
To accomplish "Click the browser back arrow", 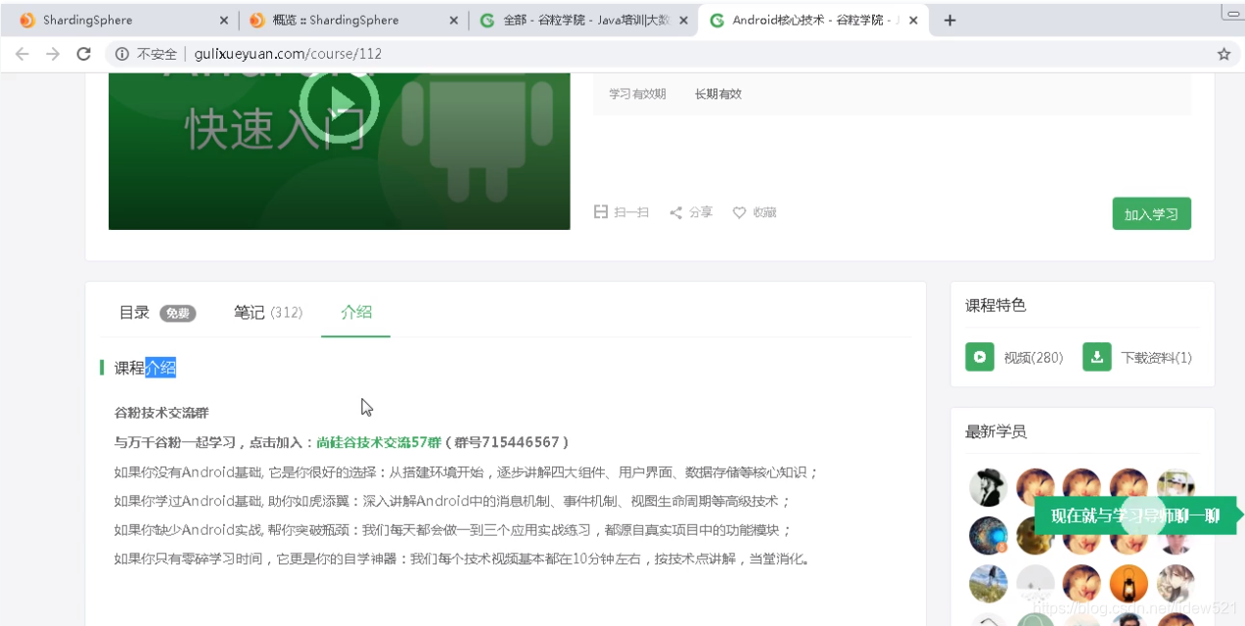I will (x=22, y=54).
